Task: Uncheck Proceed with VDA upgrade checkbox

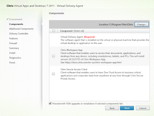Action: coord(50,103)
